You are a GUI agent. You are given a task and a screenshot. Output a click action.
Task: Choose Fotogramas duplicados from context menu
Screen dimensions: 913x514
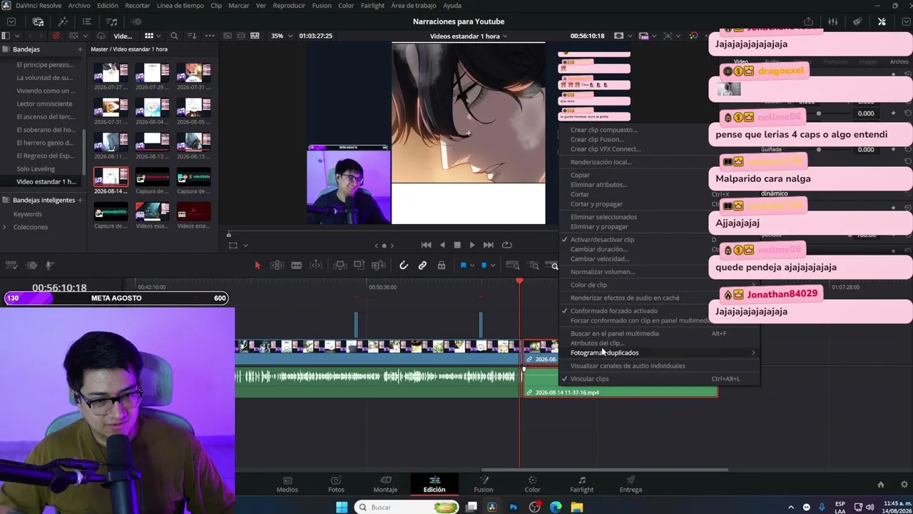point(660,353)
